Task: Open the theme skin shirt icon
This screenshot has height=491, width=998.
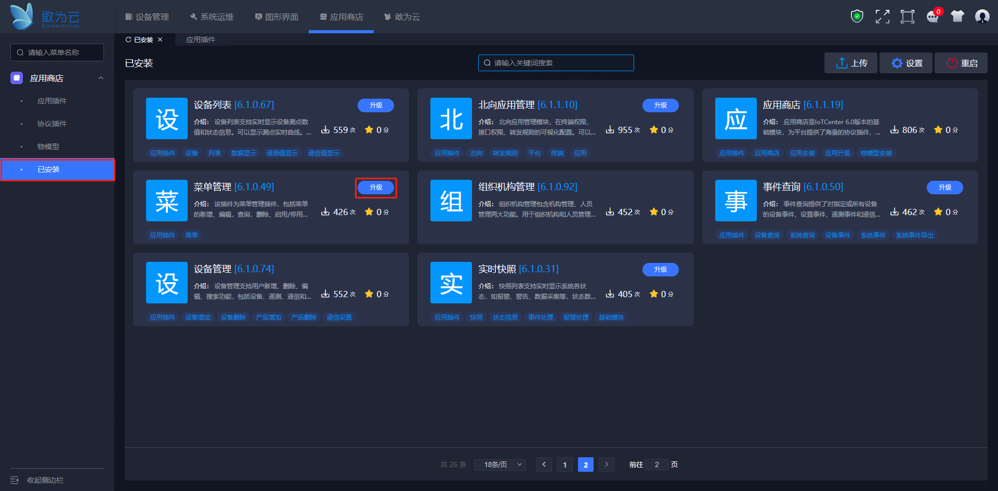Action: pyautogui.click(x=957, y=17)
